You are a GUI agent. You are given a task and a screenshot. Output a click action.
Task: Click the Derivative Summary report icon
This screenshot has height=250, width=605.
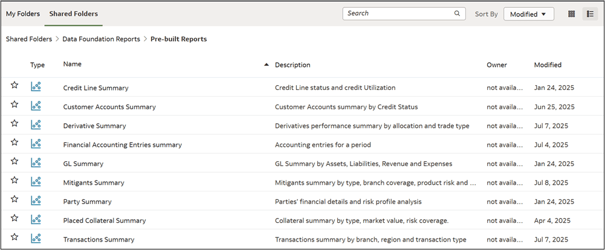[x=36, y=125]
